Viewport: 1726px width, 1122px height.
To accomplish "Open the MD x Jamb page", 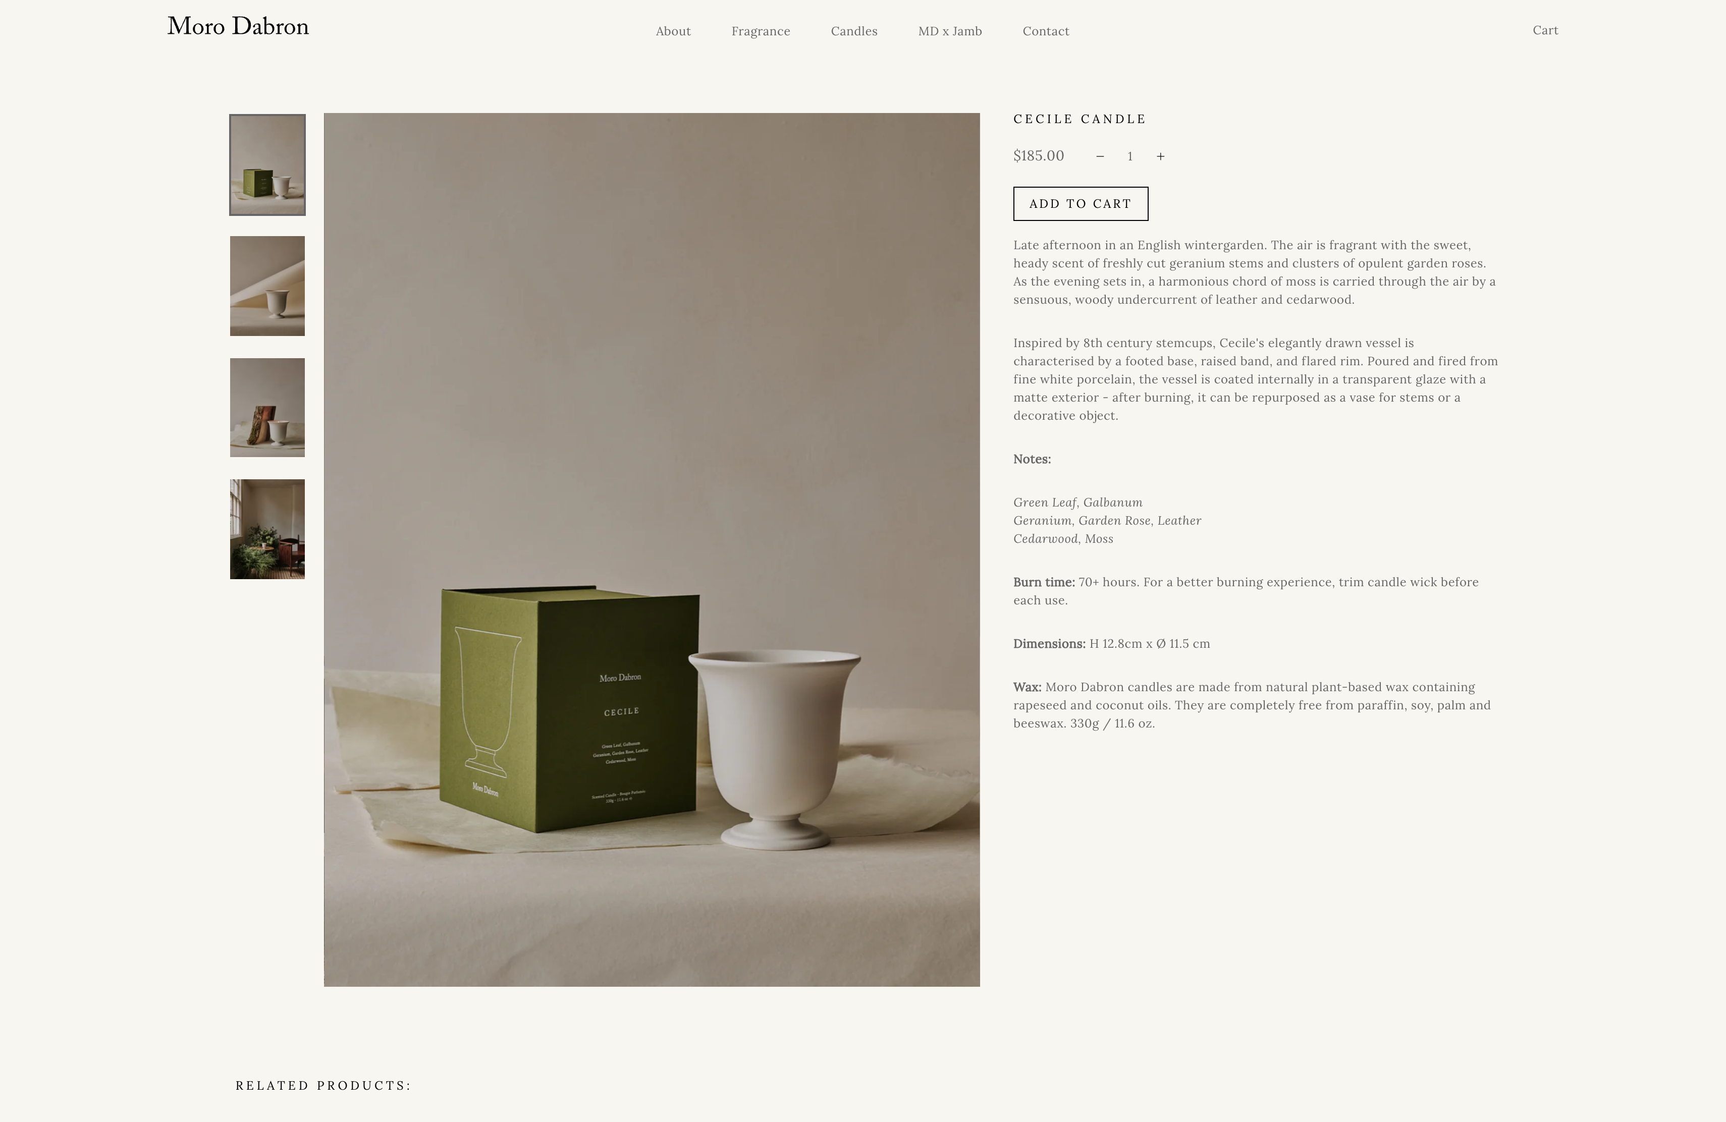I will pyautogui.click(x=950, y=31).
